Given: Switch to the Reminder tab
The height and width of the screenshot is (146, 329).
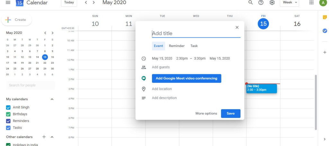Looking at the screenshot, I should click(177, 46).
